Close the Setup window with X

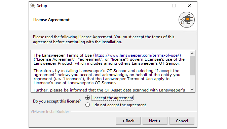point(189,6)
